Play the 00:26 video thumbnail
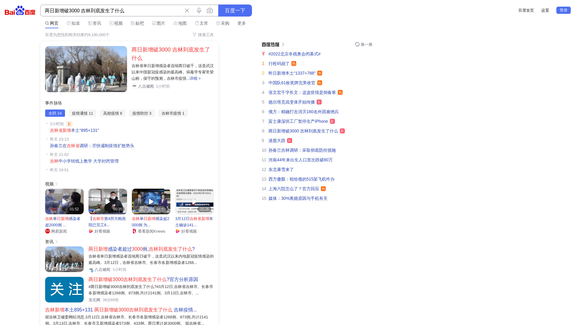This screenshot has height=325, width=578. [194, 201]
